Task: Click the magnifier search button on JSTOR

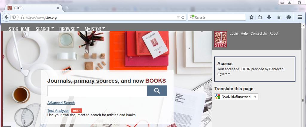Action: (157, 91)
